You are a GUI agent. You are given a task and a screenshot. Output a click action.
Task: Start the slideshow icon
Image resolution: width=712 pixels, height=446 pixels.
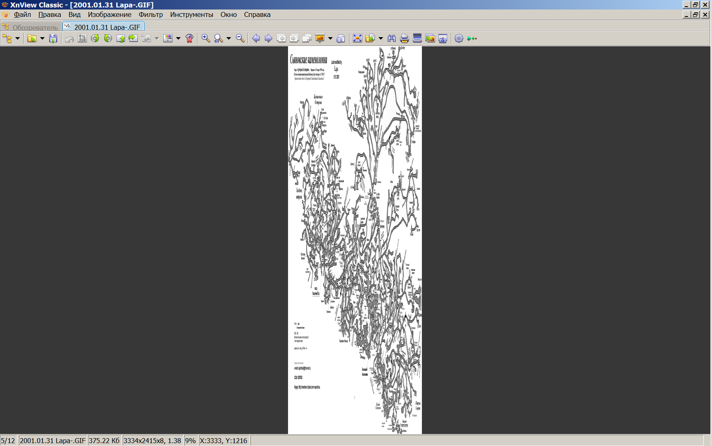pos(320,38)
